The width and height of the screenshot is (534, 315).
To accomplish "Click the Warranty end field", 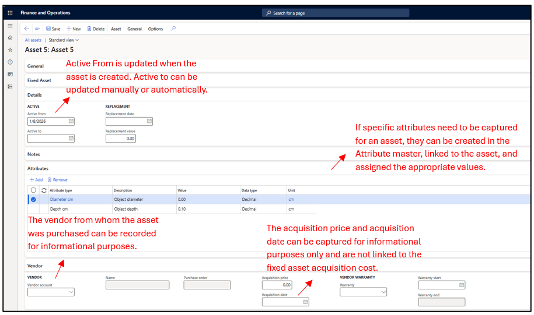I will 441,302.
